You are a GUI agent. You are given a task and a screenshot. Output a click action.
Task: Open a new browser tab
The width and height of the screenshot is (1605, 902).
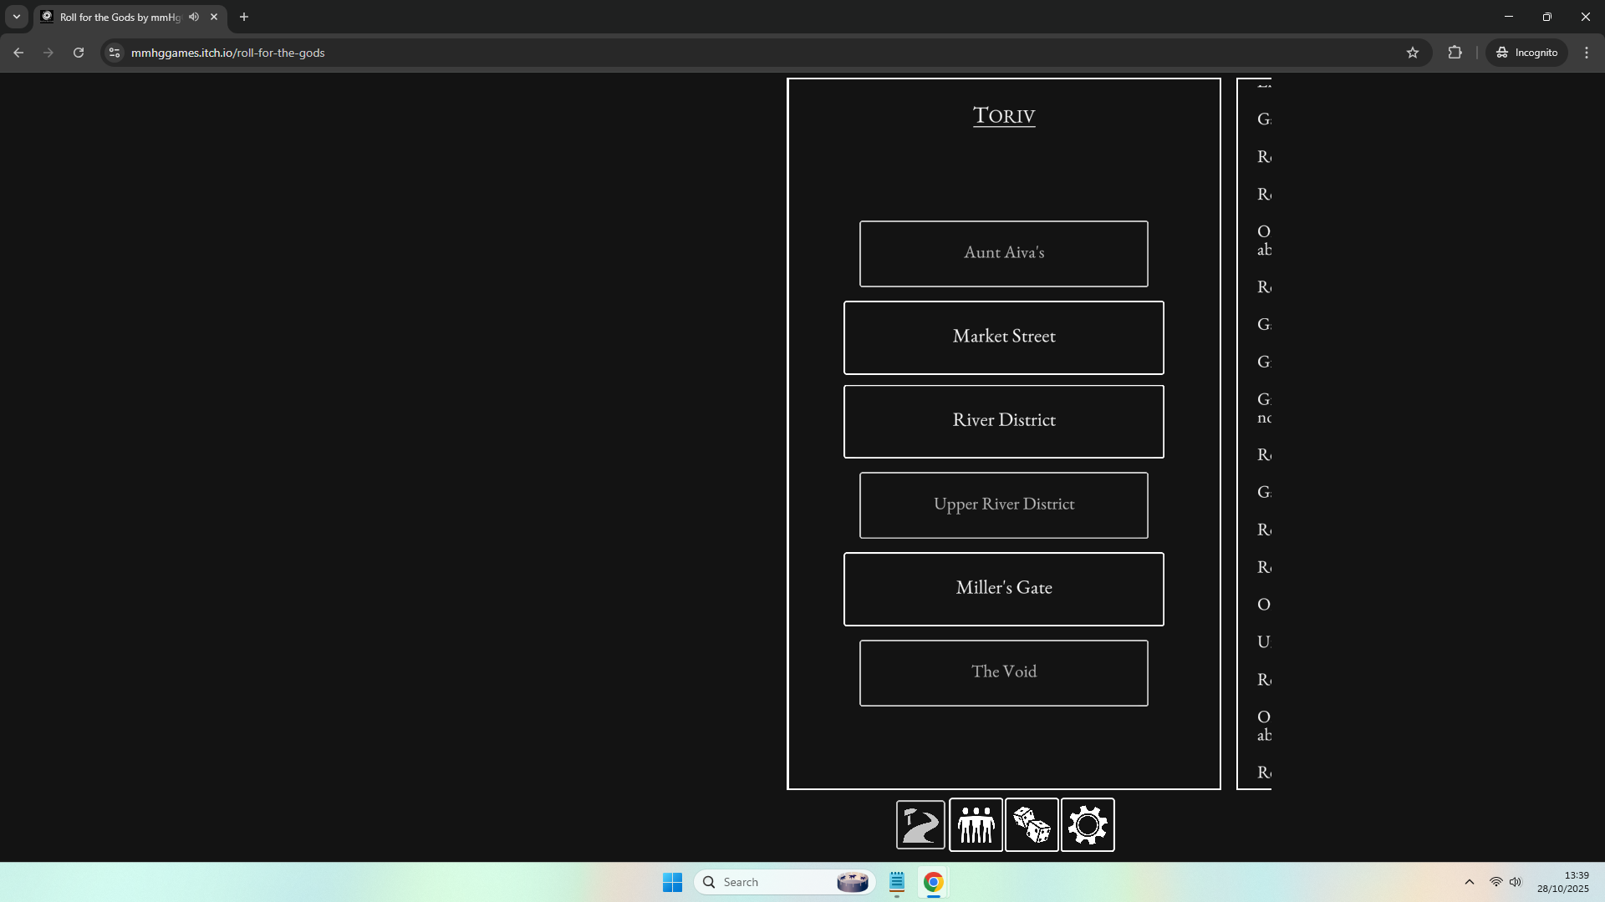point(244,17)
